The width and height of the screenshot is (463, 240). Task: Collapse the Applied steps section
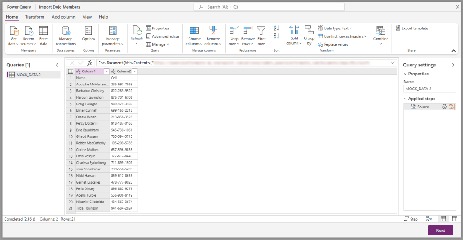(405, 99)
